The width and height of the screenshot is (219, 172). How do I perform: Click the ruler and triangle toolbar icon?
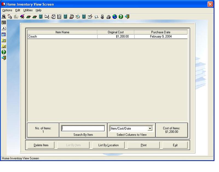[x=47, y=17]
